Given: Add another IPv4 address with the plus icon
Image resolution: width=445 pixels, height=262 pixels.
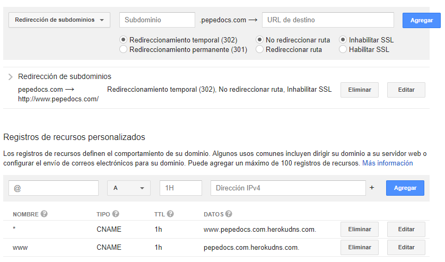Looking at the screenshot, I should pos(372,188).
